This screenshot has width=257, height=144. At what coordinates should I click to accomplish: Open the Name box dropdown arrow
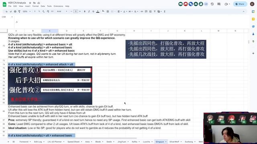click(x=12, y=17)
